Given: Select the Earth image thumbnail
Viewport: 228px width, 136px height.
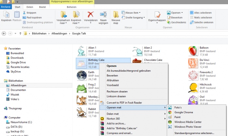Looking at the screenshot, I should (x=81, y=75).
